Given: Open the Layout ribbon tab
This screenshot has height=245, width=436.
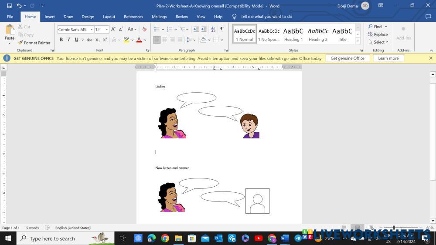Looking at the screenshot, I should coord(109,17).
